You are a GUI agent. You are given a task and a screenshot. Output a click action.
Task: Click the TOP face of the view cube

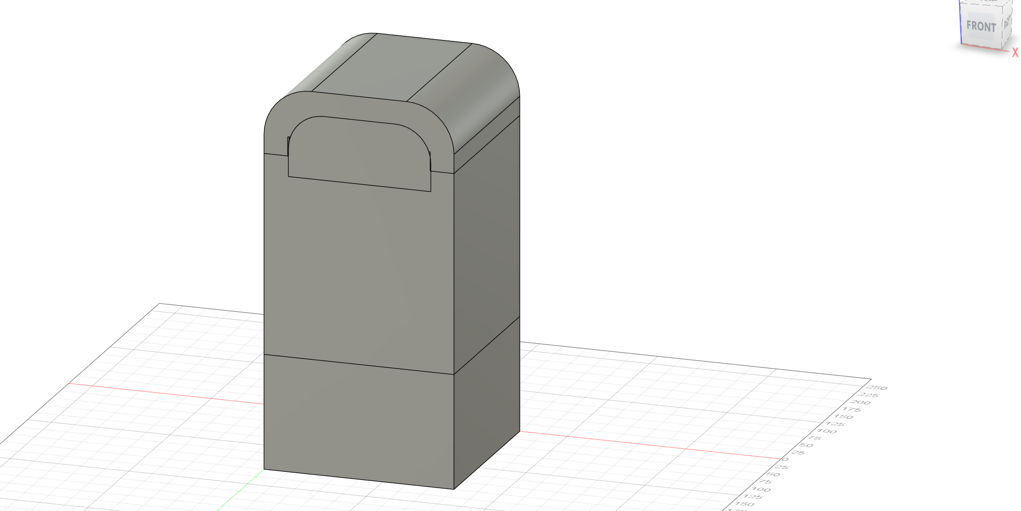tap(988, 1)
